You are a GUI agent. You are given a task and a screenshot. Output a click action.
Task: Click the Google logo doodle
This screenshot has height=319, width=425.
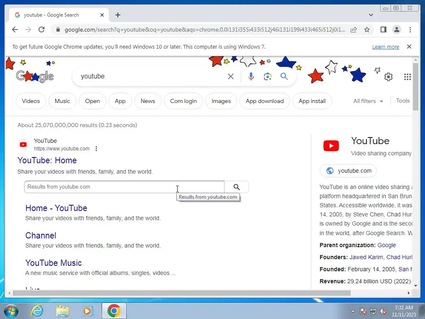click(x=35, y=76)
